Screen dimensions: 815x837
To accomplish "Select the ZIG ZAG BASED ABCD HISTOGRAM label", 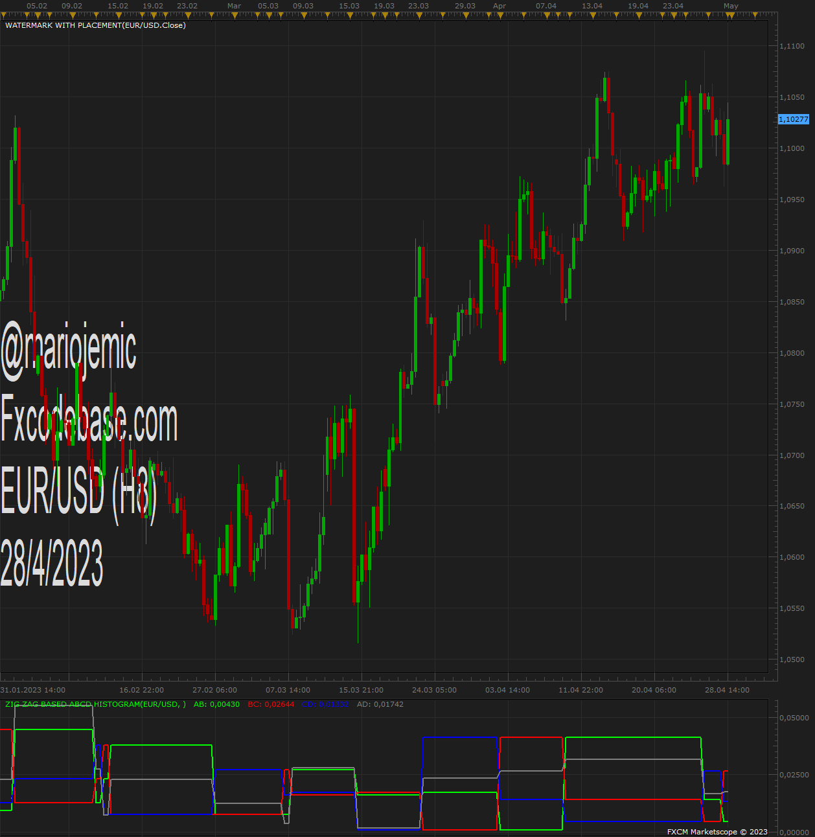I will click(x=95, y=704).
